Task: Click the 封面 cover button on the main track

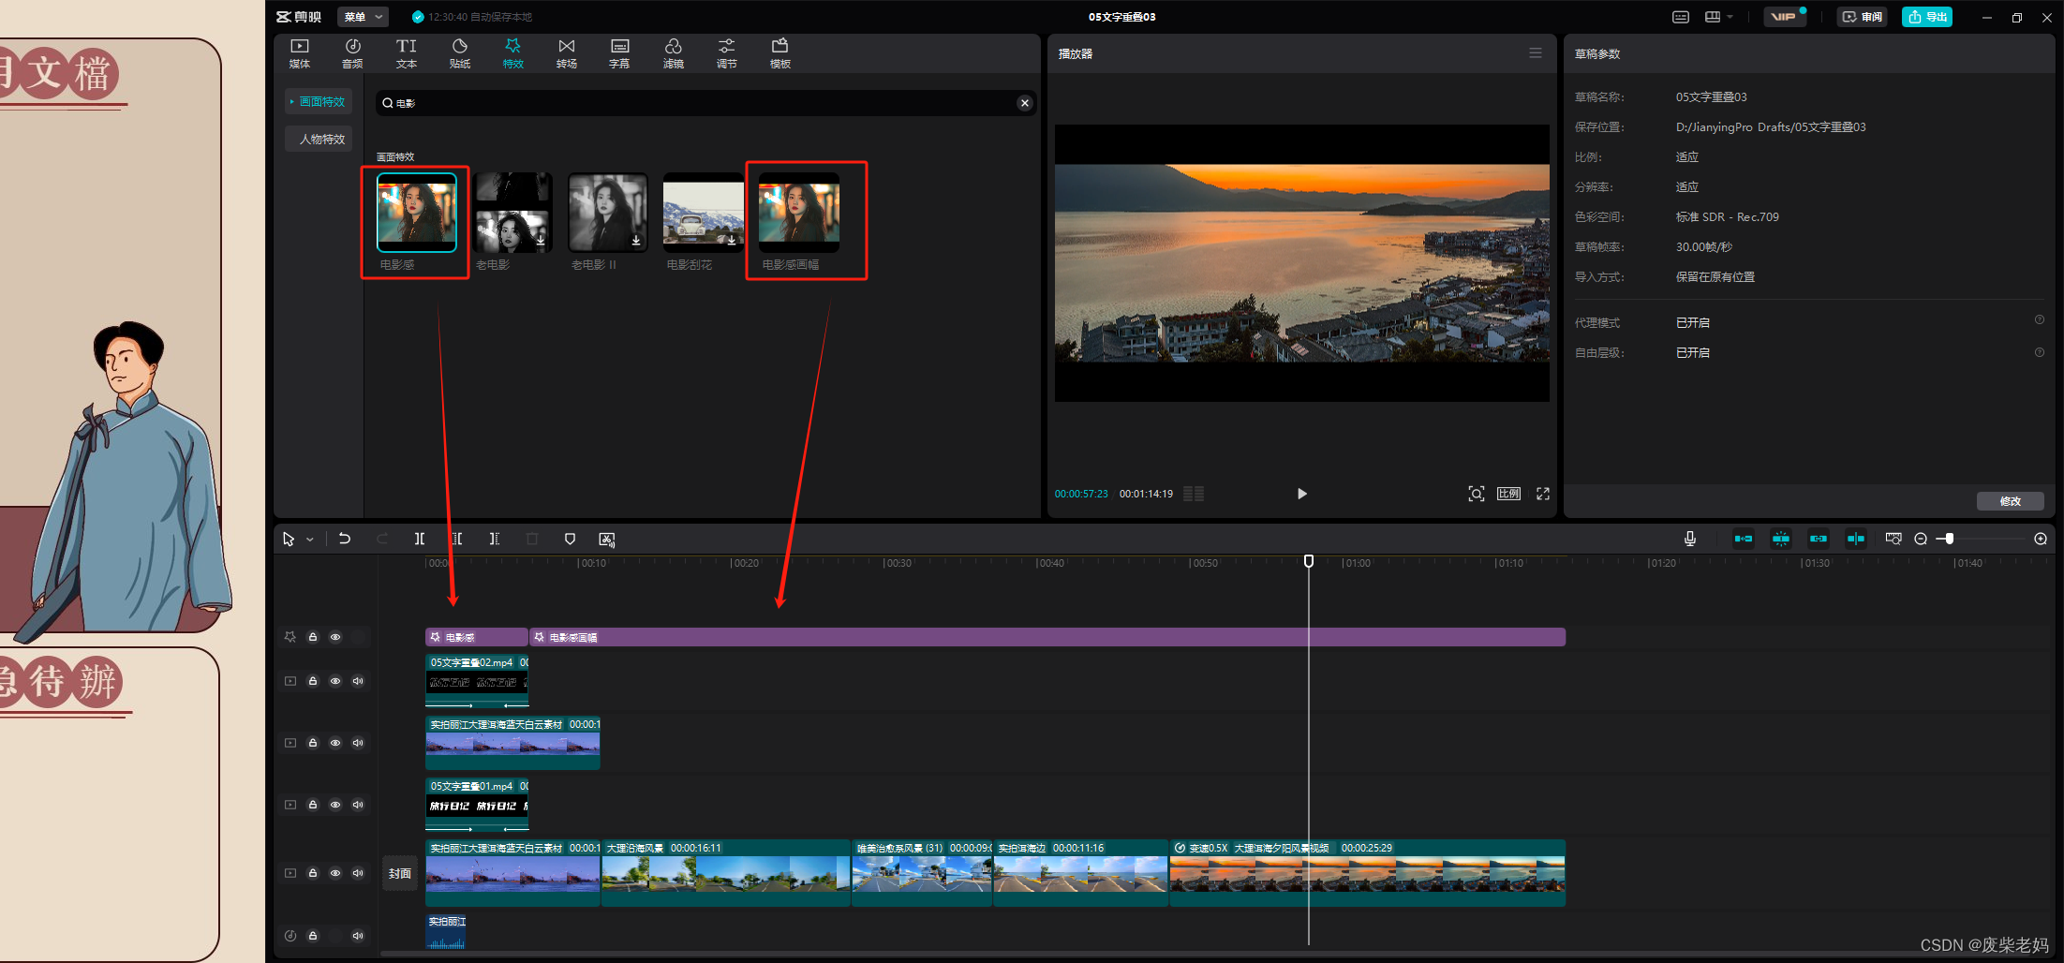Action: point(400,873)
